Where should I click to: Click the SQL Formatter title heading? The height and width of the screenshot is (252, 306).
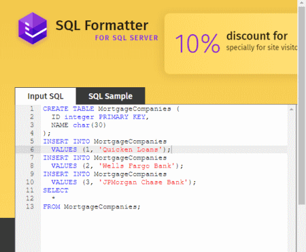click(x=102, y=25)
